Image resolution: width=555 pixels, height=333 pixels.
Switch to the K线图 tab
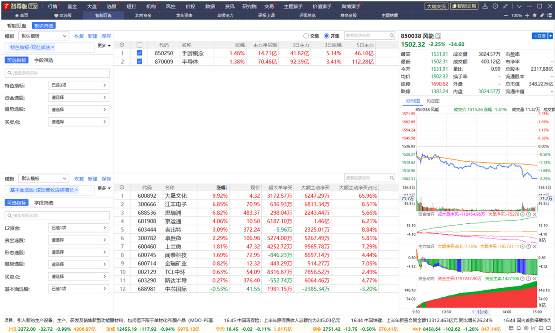click(433, 101)
